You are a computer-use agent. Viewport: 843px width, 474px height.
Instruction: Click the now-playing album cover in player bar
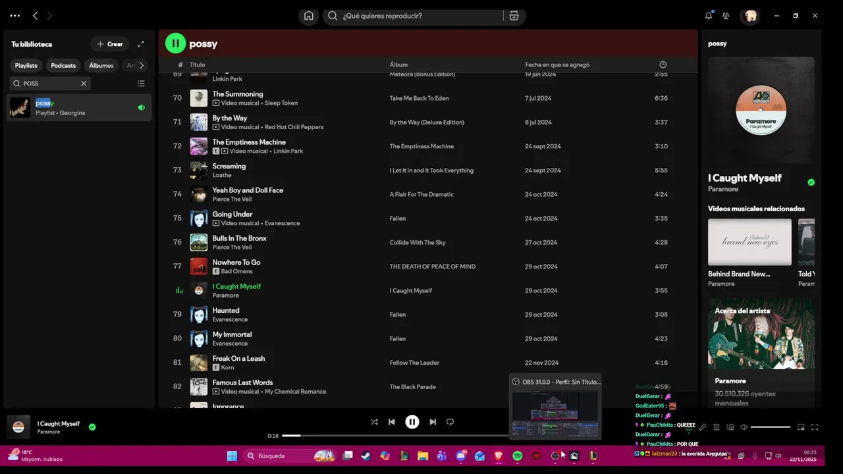(x=18, y=427)
